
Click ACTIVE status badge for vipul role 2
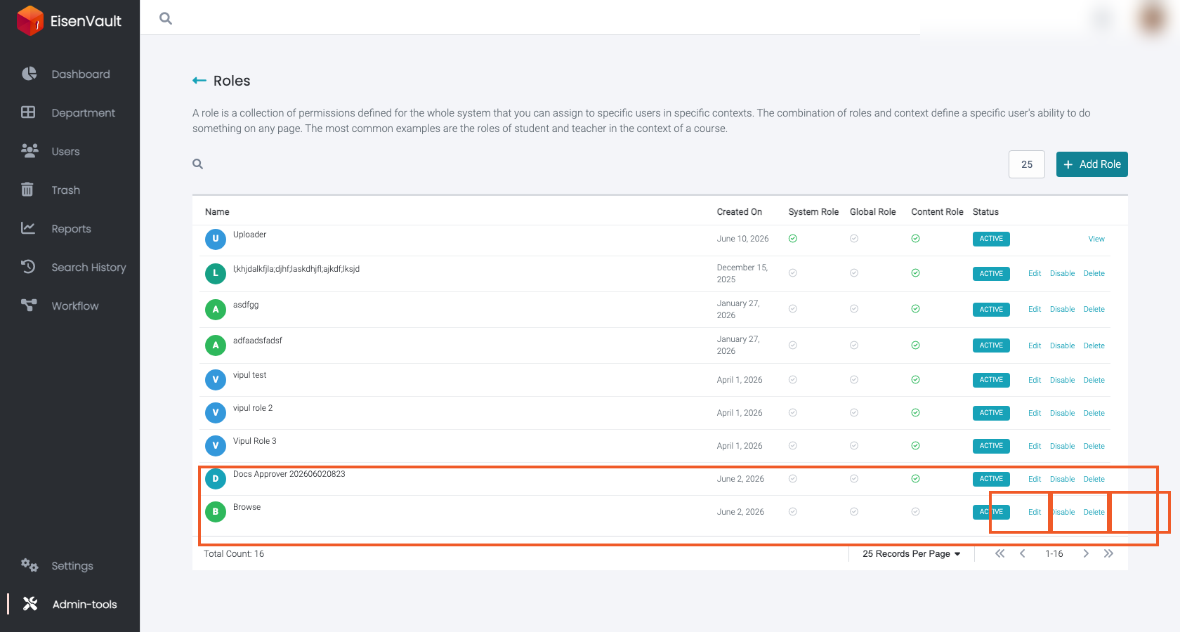pos(991,413)
